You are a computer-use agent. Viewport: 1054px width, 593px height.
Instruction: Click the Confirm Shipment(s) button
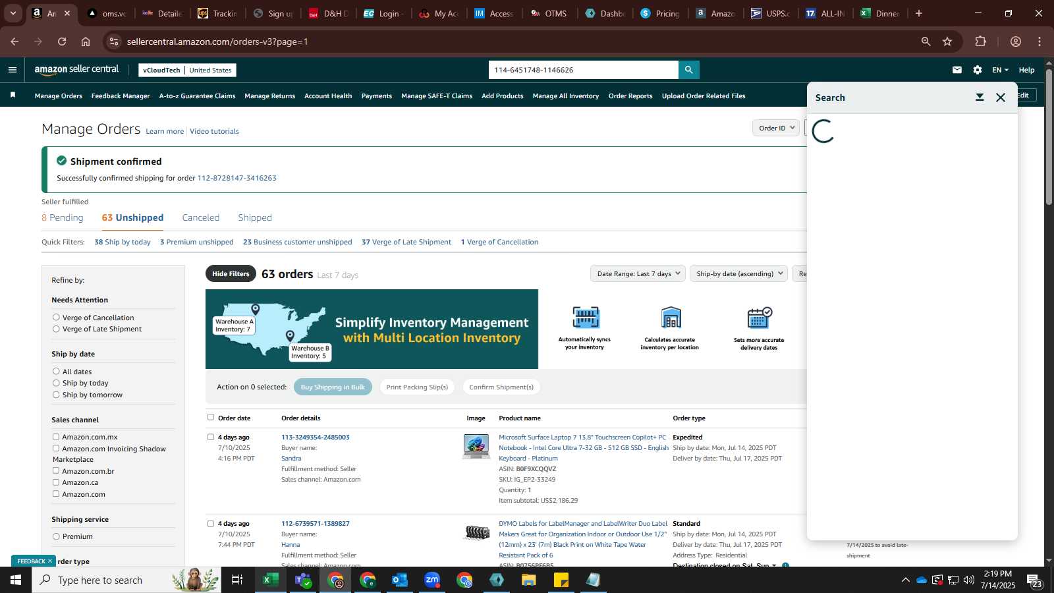(x=501, y=387)
